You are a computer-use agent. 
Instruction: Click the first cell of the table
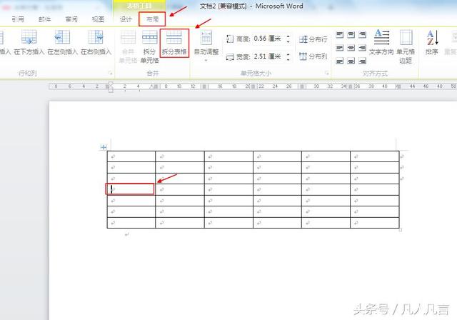coord(131,156)
